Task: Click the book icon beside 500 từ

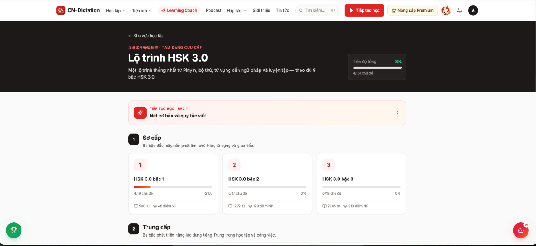Action: (x=136, y=206)
